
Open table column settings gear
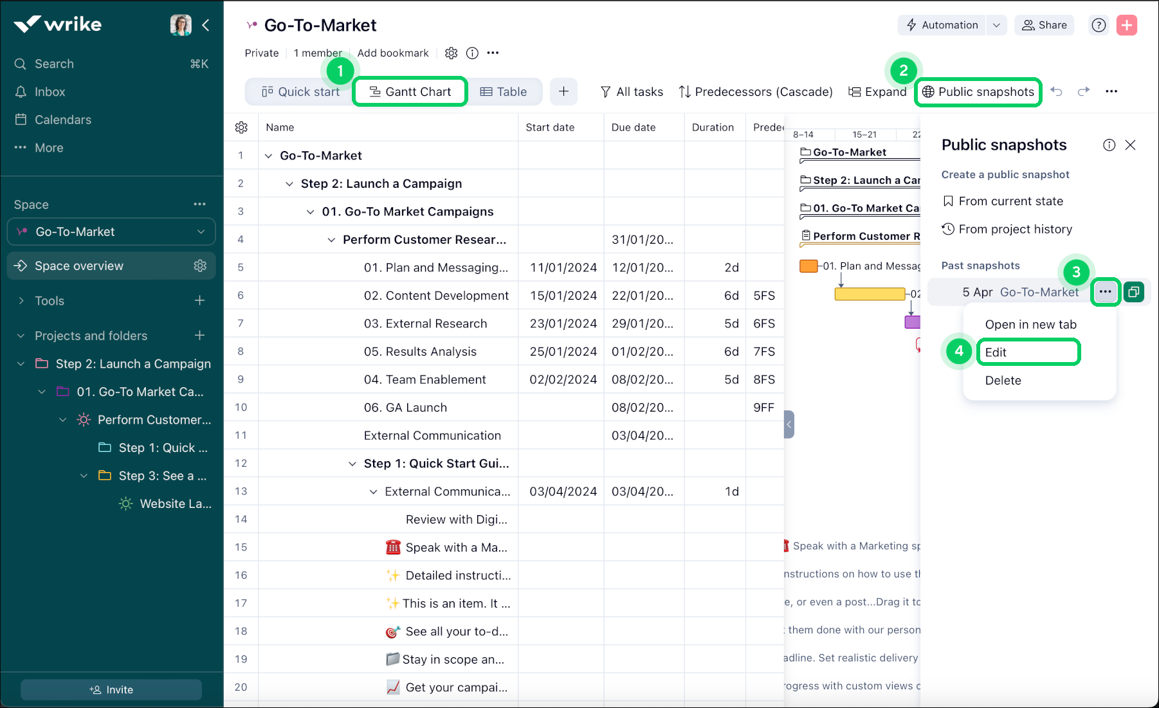(x=241, y=127)
